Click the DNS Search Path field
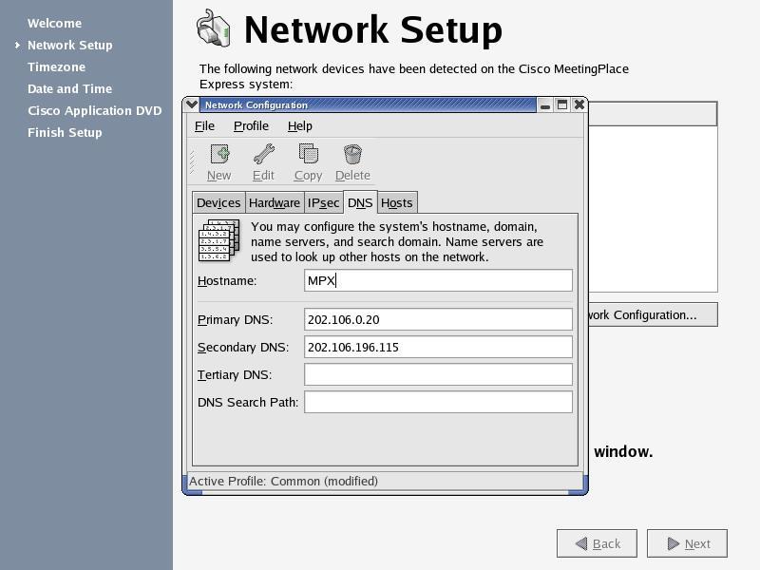Viewport: 760px width, 570px height. click(438, 402)
